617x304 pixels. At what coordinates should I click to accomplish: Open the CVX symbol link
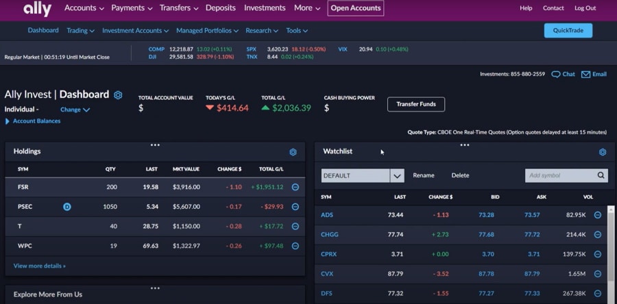(x=326, y=274)
